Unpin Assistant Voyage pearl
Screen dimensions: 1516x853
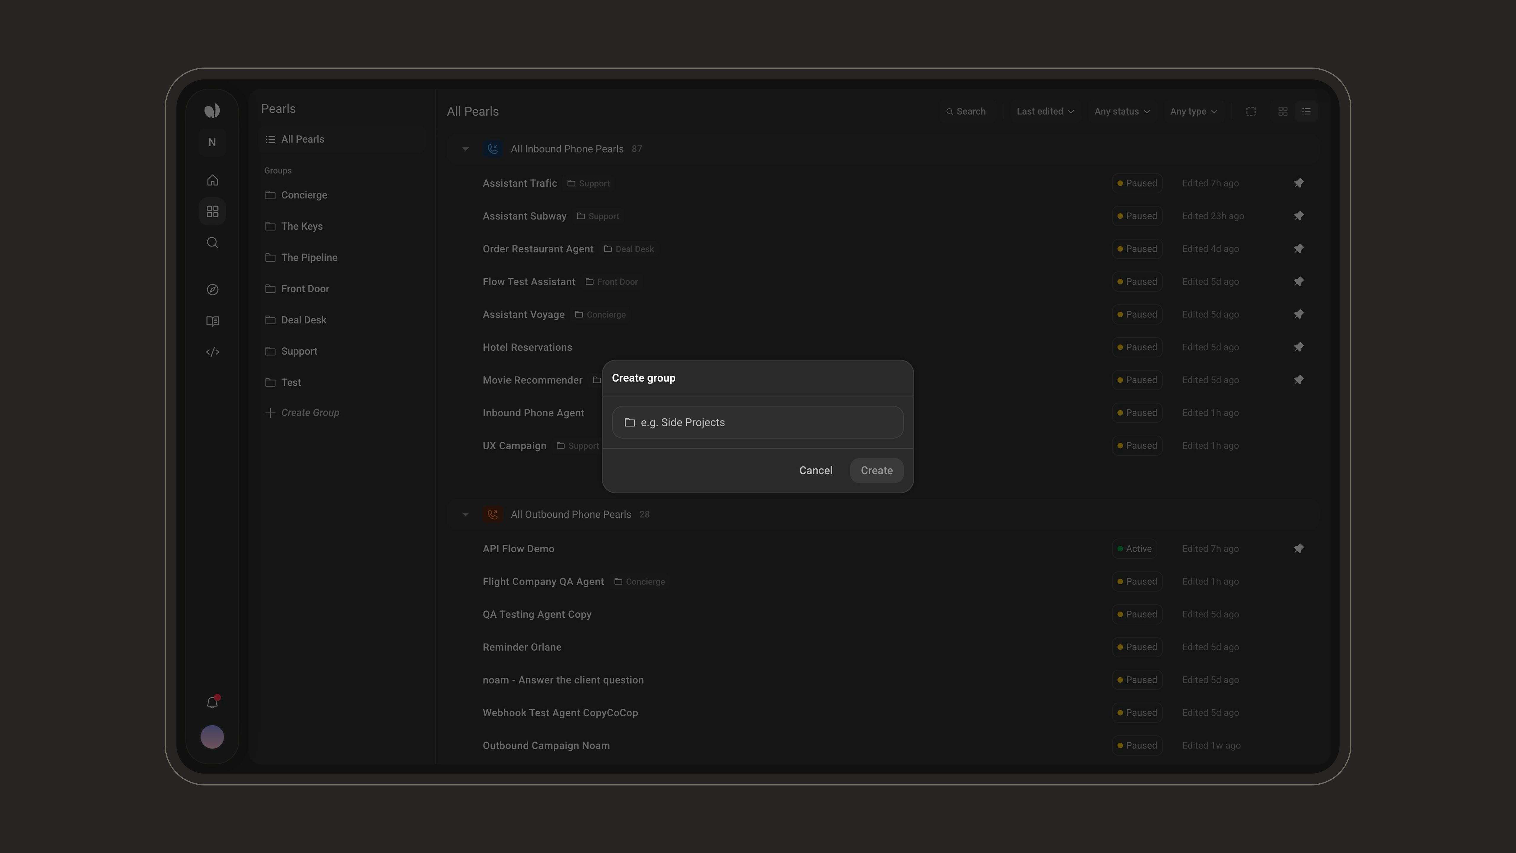1299,314
